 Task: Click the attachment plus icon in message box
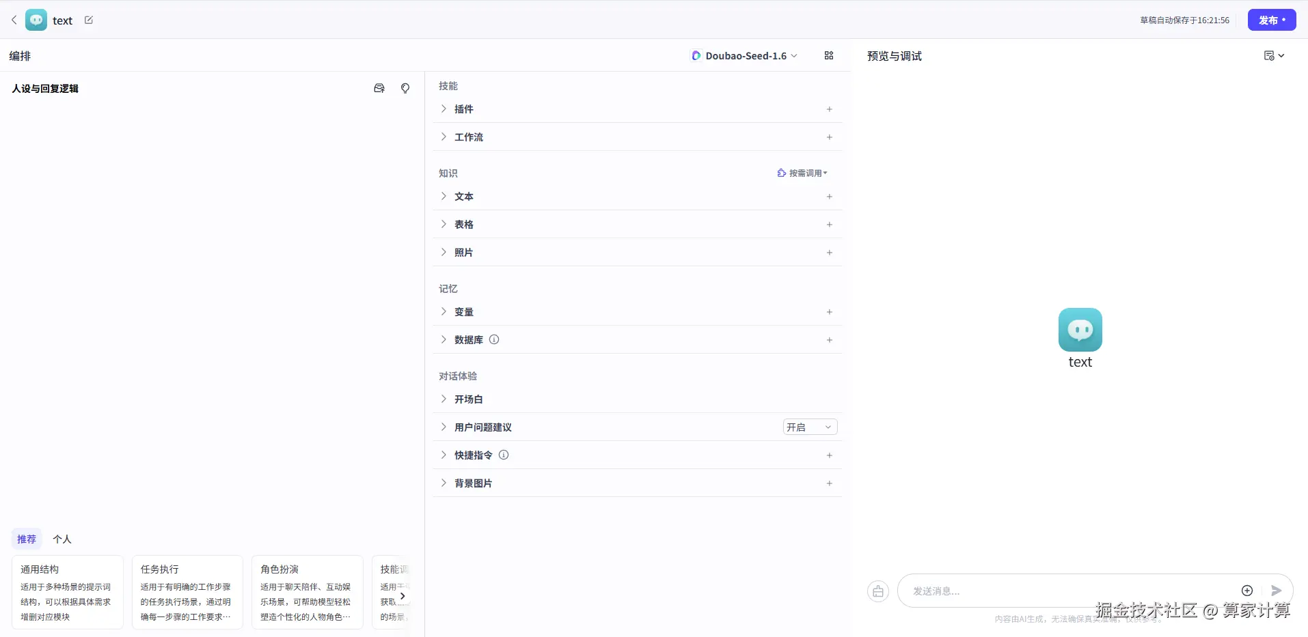[1246, 591]
